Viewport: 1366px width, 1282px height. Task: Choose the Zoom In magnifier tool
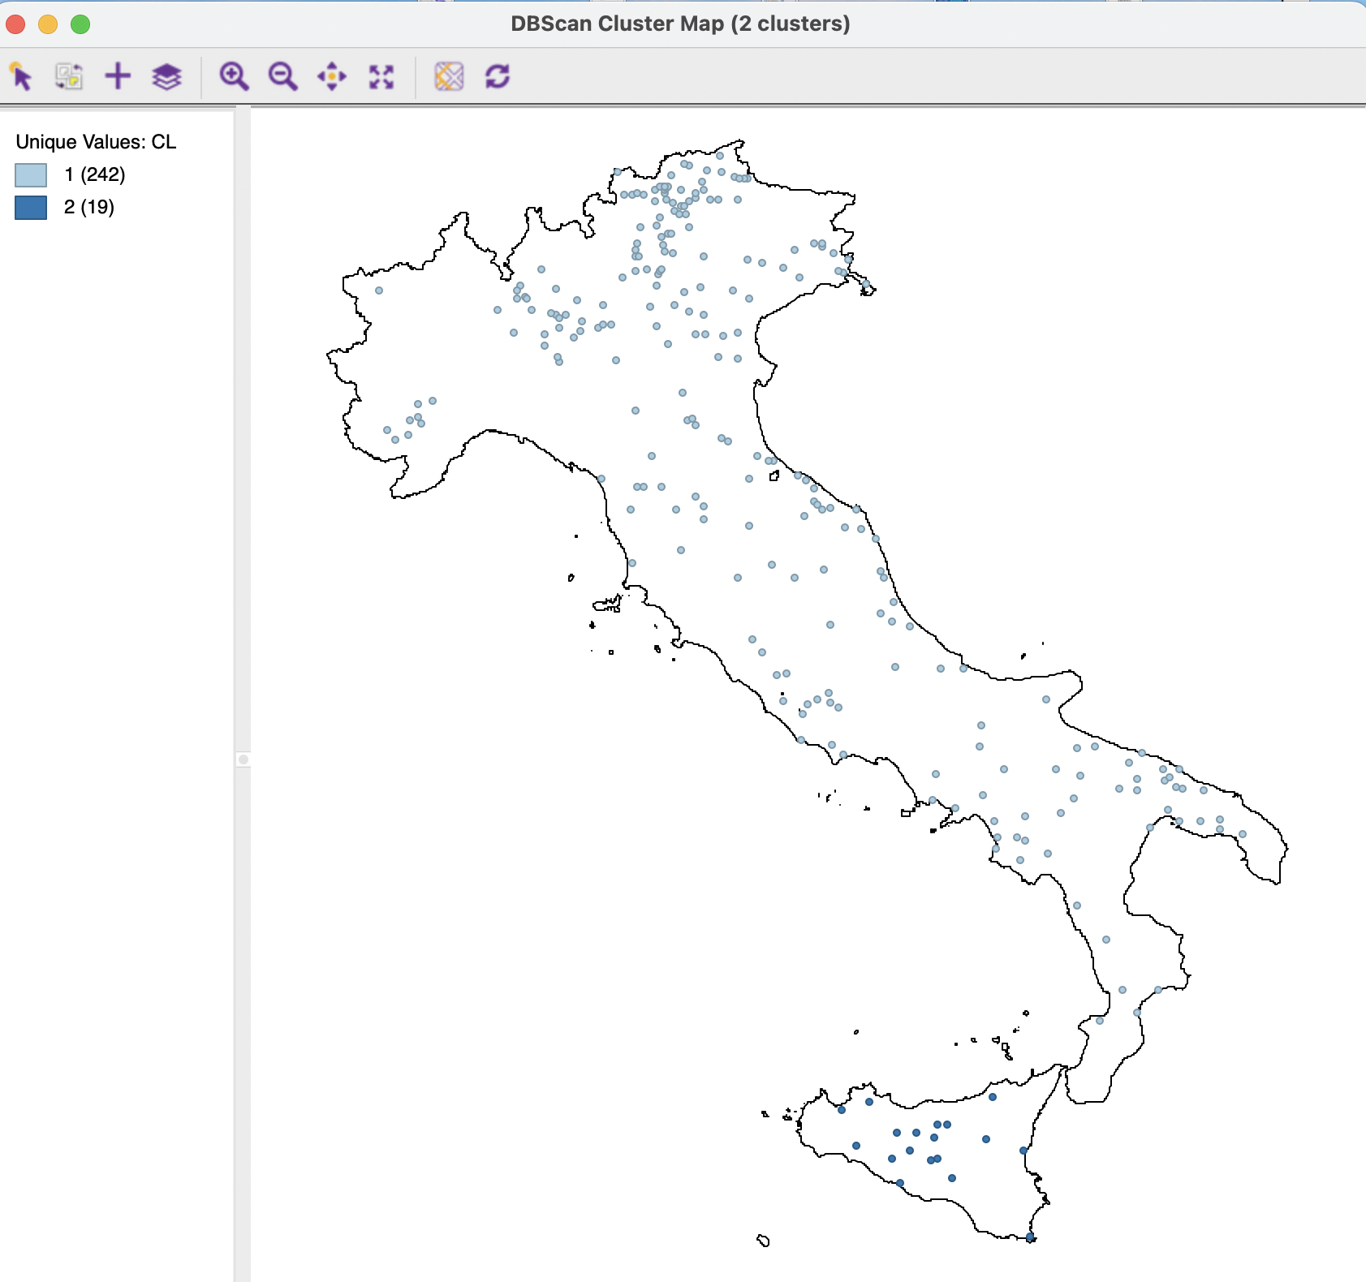tap(234, 77)
